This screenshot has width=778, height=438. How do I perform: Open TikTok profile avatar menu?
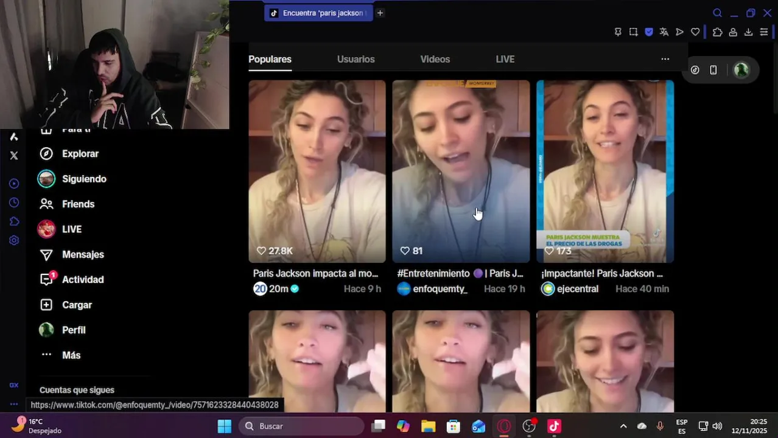[x=741, y=70]
